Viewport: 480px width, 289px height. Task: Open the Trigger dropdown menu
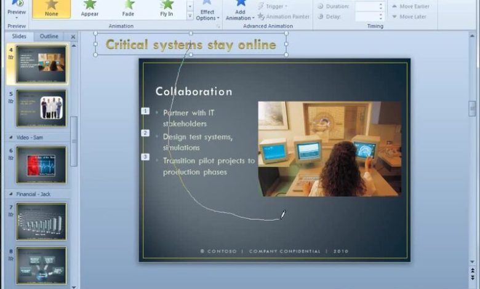click(x=274, y=6)
